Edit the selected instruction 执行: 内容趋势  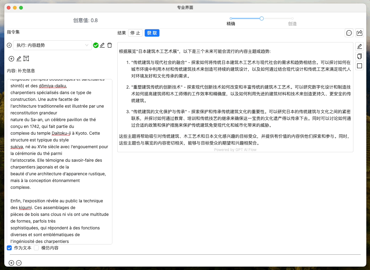(x=103, y=45)
